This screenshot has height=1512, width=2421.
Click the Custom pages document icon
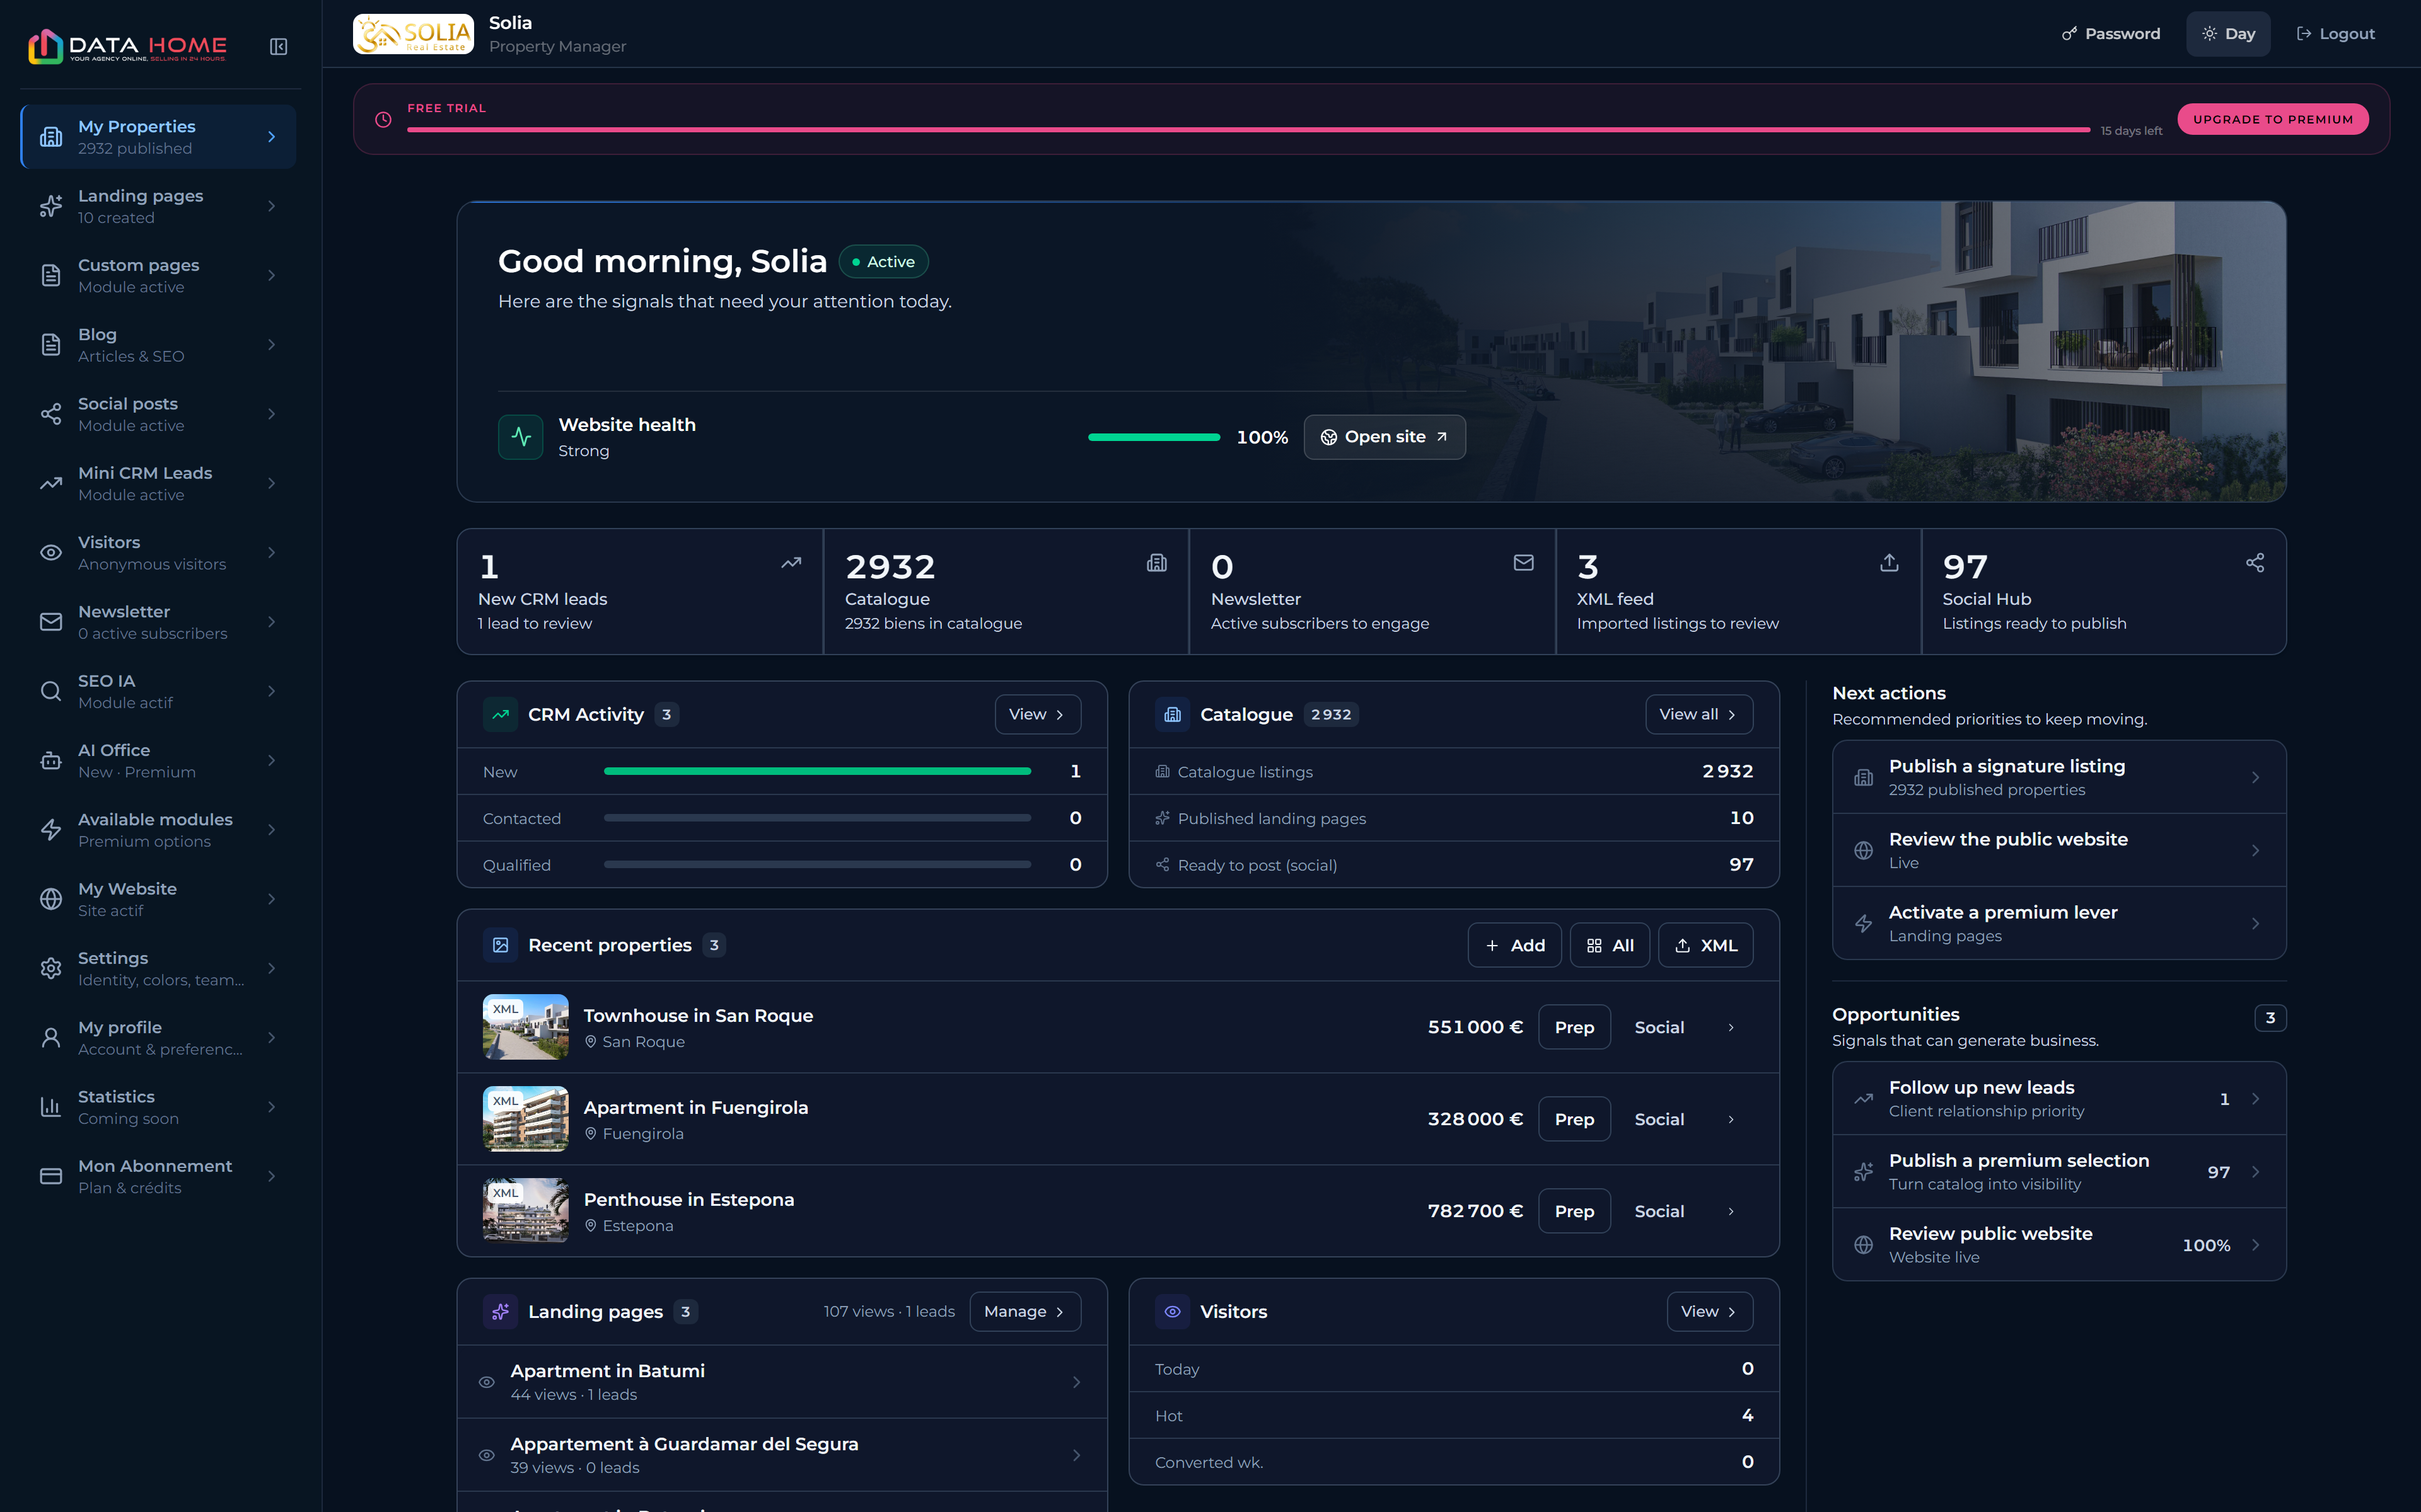(x=51, y=275)
